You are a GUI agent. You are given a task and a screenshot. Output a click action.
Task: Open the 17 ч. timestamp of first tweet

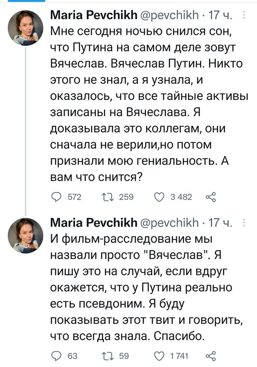tap(220, 15)
